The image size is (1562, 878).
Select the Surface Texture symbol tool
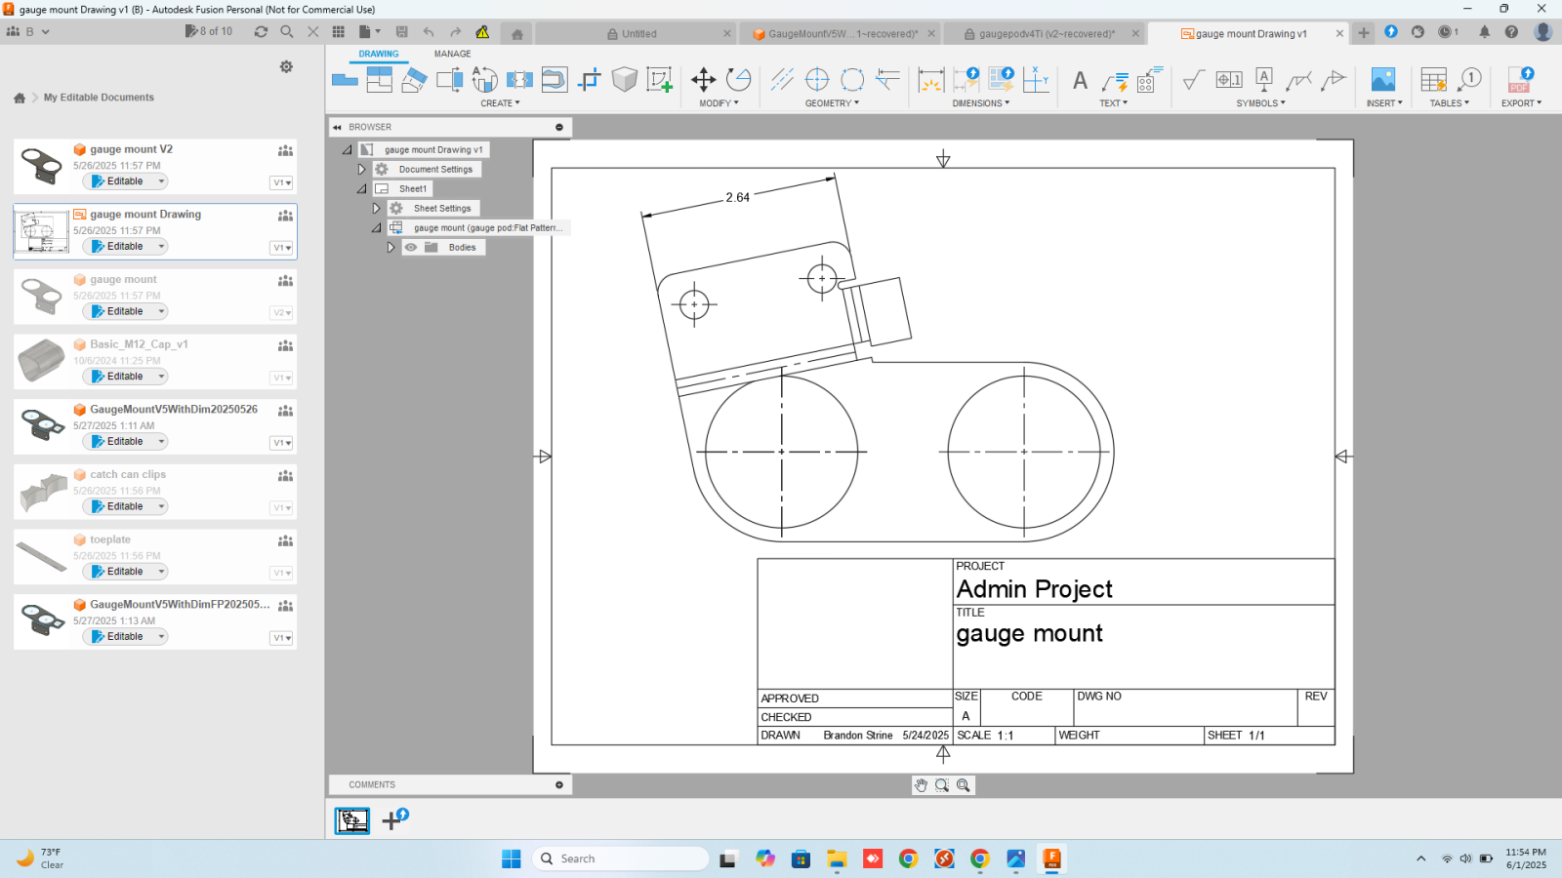pos(1193,79)
